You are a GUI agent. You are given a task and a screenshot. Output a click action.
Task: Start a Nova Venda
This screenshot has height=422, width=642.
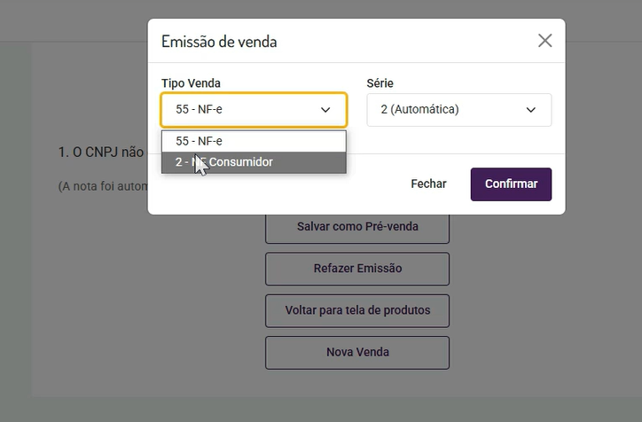(x=357, y=352)
